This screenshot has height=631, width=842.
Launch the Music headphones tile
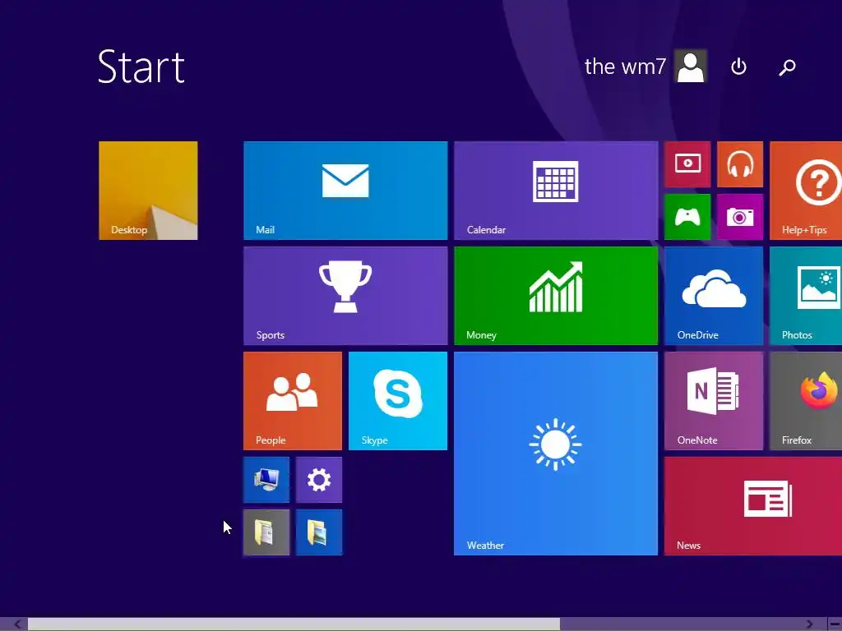[740, 164]
